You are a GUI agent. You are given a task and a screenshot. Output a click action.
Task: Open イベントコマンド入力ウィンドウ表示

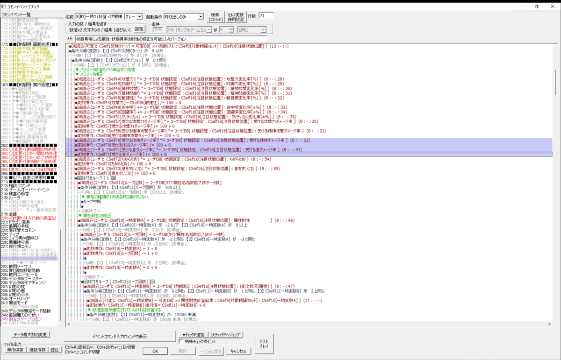(119, 336)
